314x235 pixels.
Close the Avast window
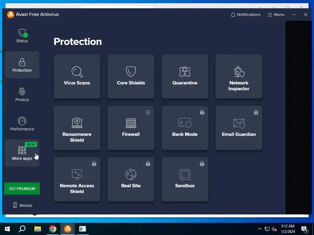coord(306,15)
